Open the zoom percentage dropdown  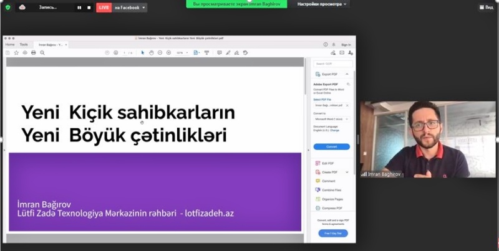[x=182, y=53]
